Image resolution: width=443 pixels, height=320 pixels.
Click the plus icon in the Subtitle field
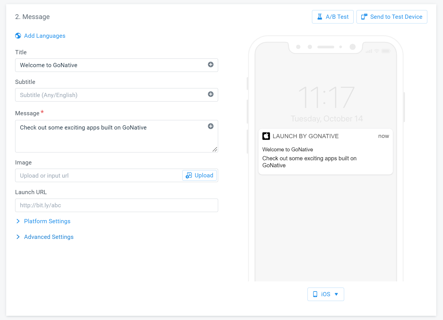coord(211,94)
